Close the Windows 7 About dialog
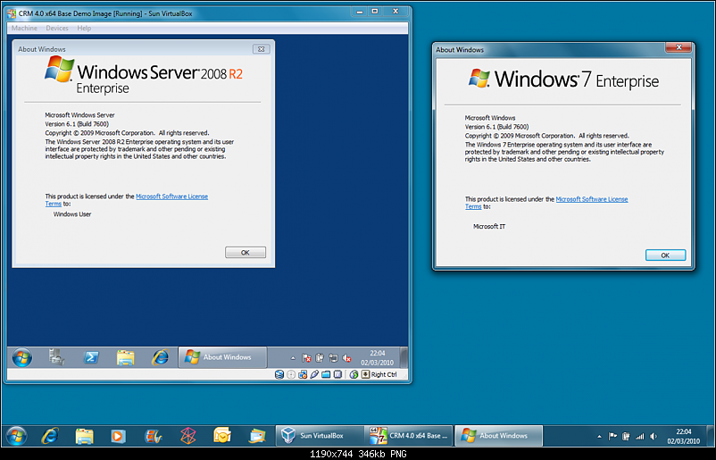 point(679,47)
